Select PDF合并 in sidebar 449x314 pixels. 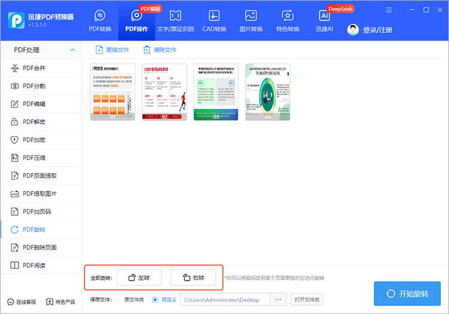click(x=41, y=68)
